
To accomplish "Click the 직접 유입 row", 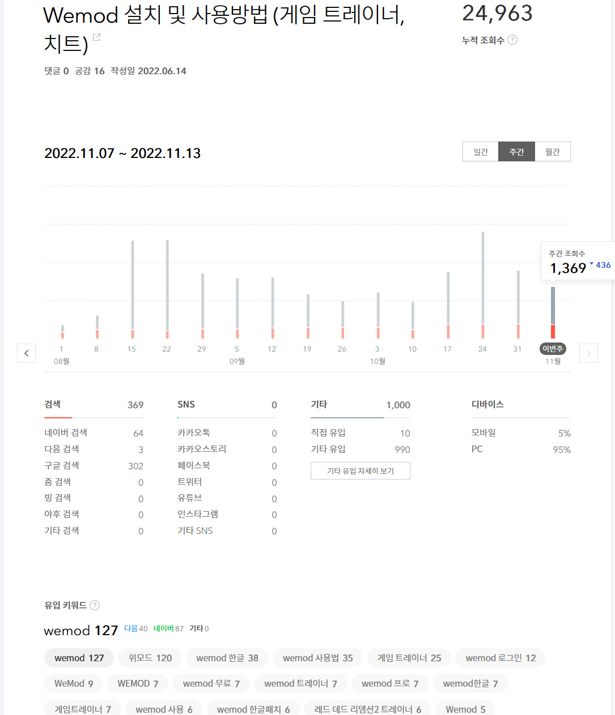I will [x=360, y=433].
